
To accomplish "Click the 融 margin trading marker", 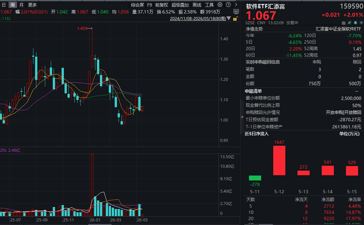I will pyautogui.click(x=344, y=23).
